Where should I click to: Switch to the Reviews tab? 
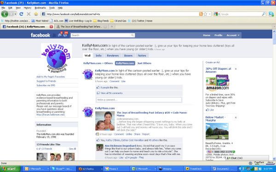coord(113,55)
